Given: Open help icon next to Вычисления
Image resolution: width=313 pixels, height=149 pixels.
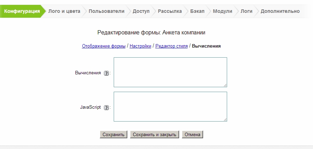Looking at the screenshot, I should [x=106, y=73].
